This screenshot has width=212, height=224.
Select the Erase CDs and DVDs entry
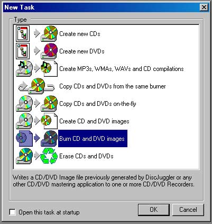point(86,156)
